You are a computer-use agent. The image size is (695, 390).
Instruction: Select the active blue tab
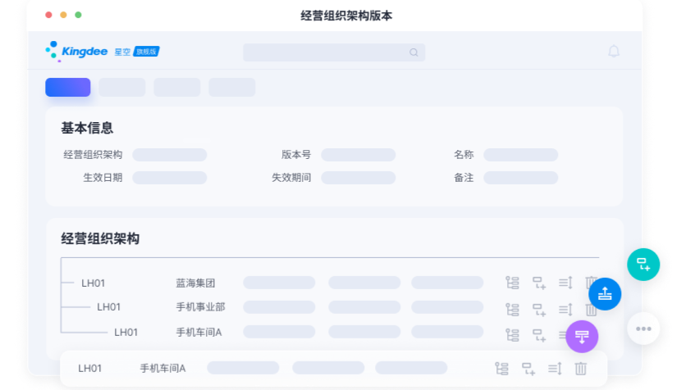coord(68,87)
